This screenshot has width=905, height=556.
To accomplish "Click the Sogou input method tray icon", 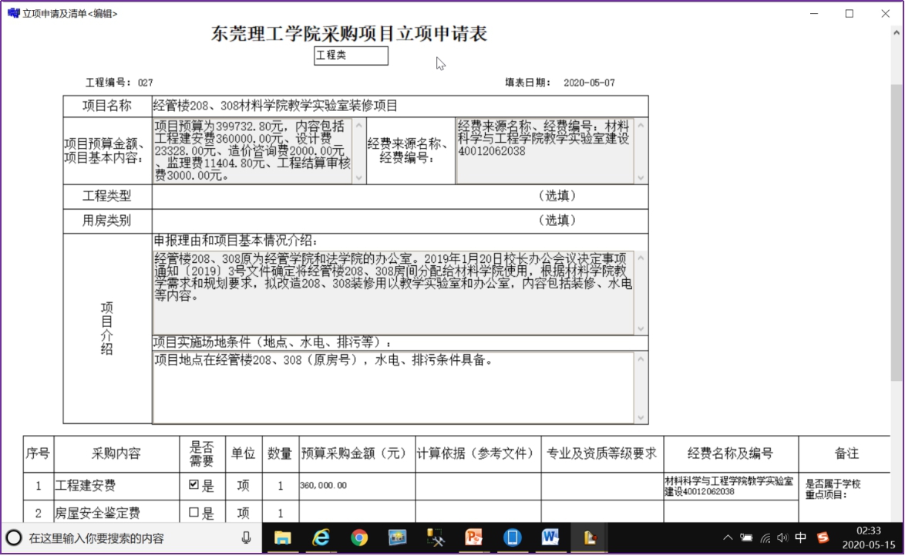I will (823, 537).
